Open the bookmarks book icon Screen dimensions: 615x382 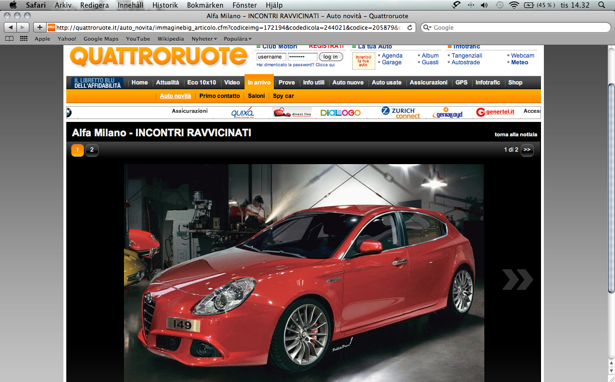[x=9, y=39]
